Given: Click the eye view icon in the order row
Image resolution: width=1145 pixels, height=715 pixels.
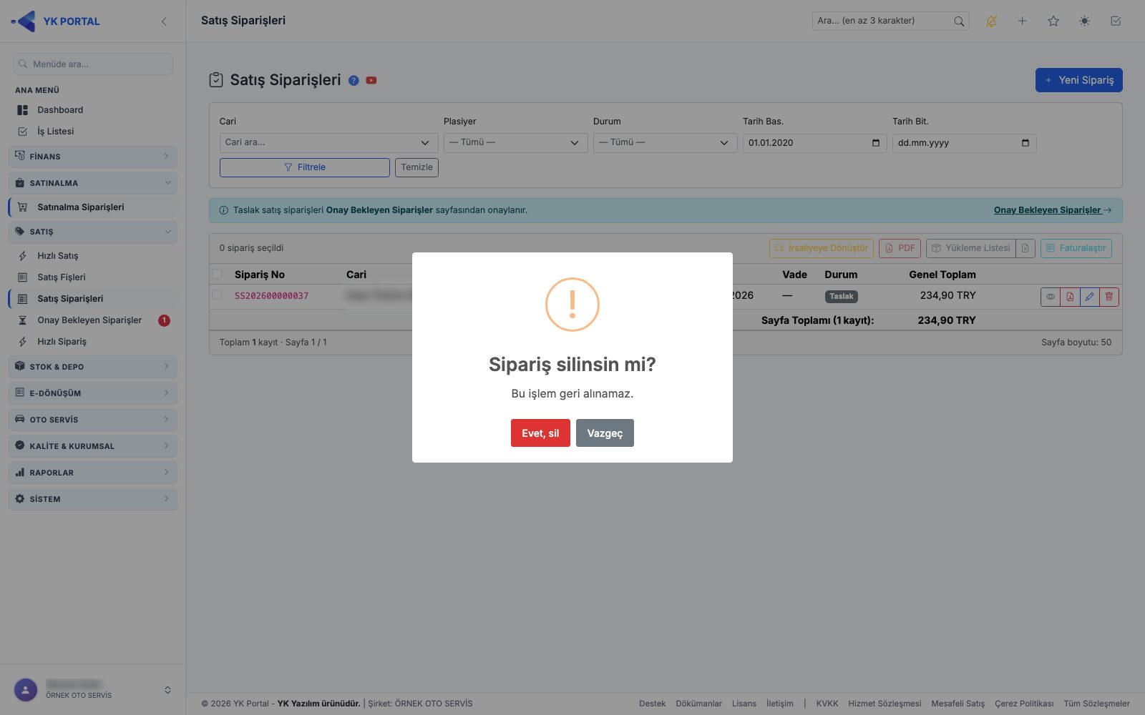Looking at the screenshot, I should coord(1050,297).
